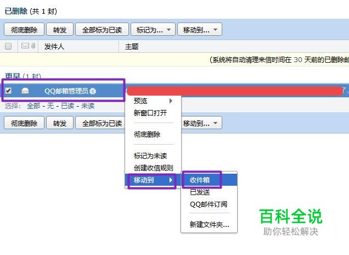Click the top 全部标为已读 button

point(102,30)
